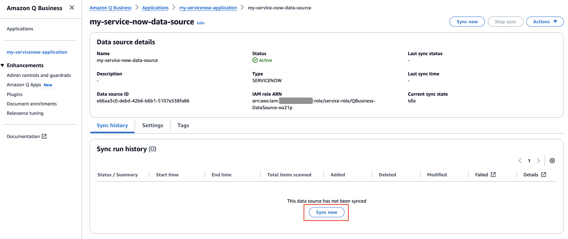Open Plugins in the sidebar

(x=15, y=95)
